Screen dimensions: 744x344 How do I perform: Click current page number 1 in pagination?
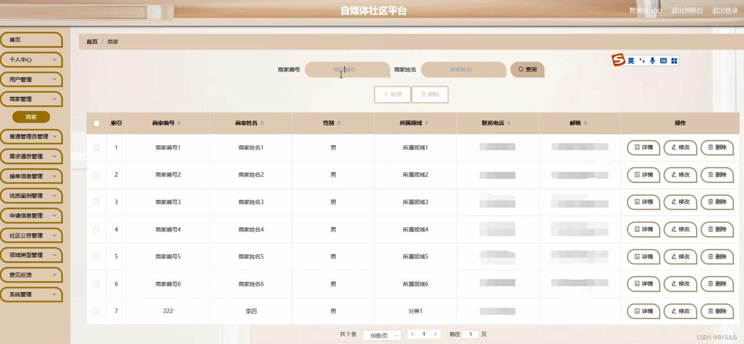[x=424, y=334]
